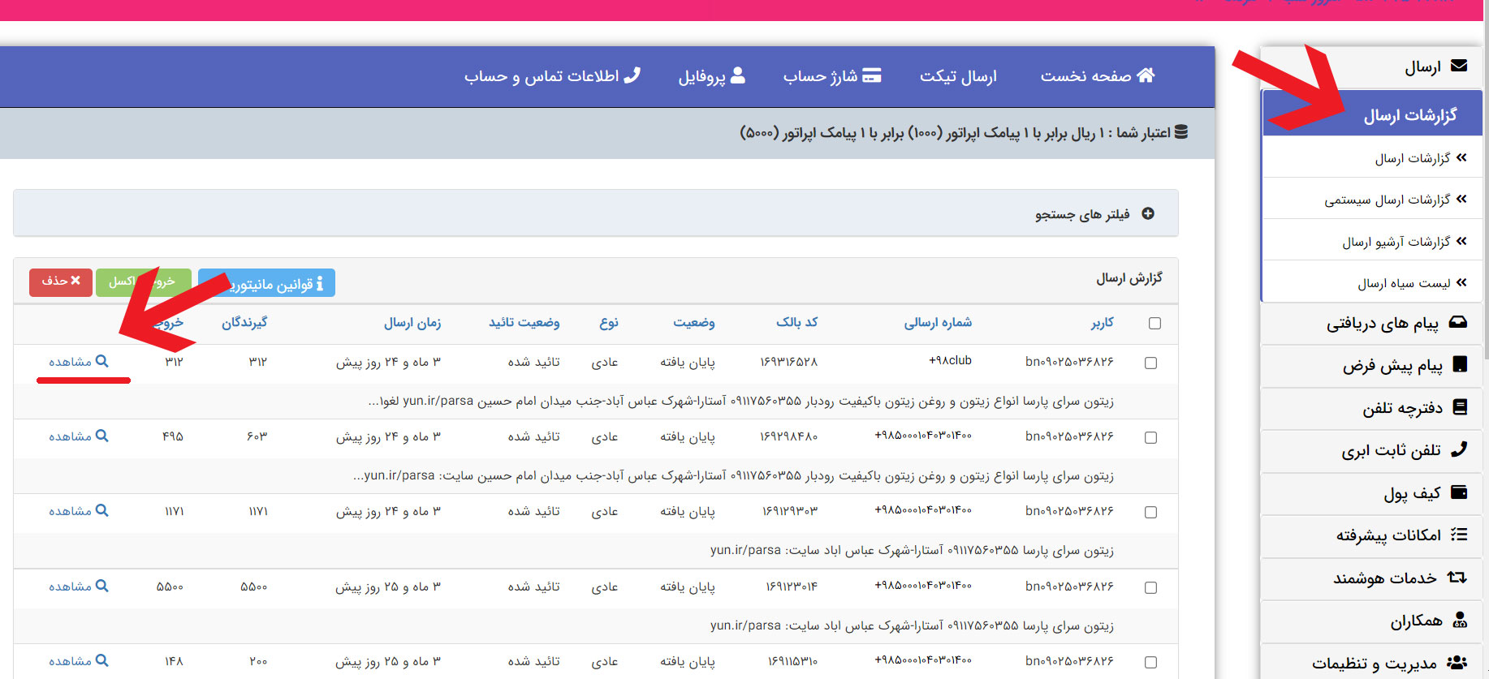Open لیست سیاه ارسال submenu link
This screenshot has height=679, width=1489.
point(1404,283)
